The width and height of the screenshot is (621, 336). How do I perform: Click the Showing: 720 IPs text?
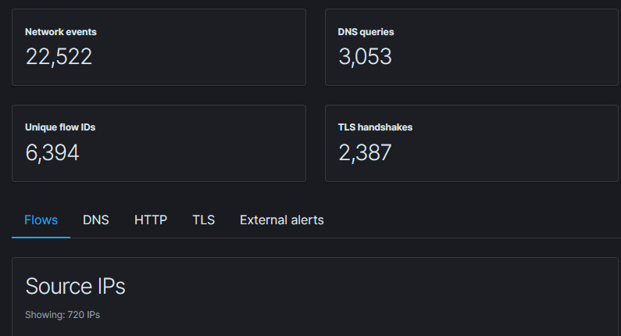click(62, 315)
